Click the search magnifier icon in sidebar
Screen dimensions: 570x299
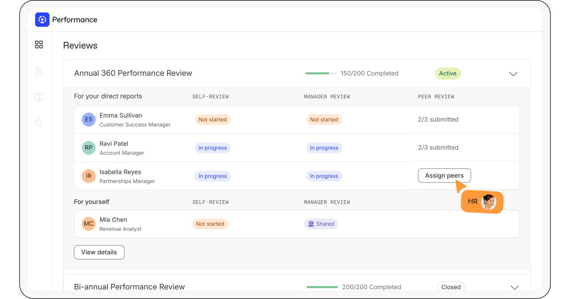39,123
